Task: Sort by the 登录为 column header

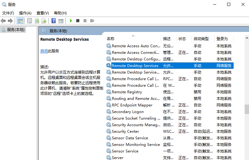Action: (x=224, y=39)
